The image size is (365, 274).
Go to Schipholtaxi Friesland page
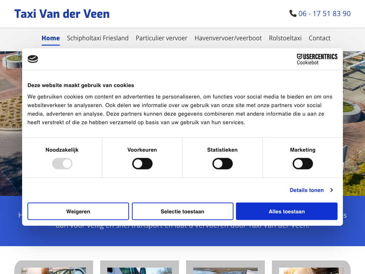click(x=98, y=38)
